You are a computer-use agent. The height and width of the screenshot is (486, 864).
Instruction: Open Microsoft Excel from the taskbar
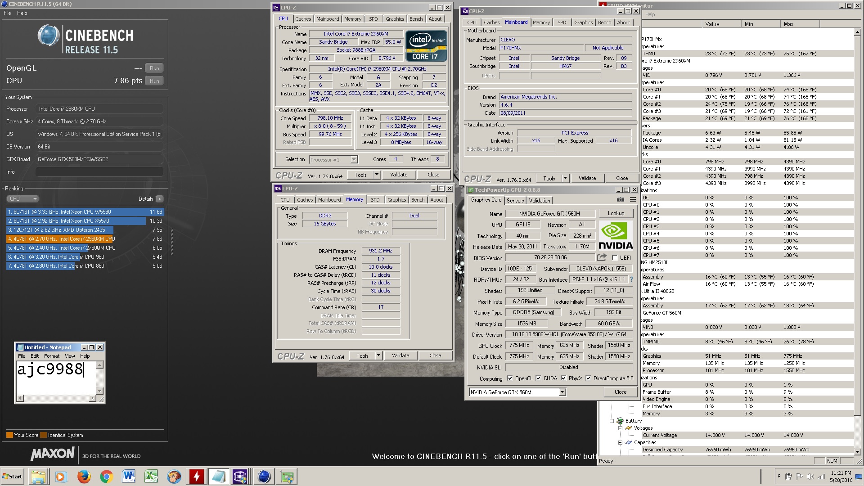151,477
